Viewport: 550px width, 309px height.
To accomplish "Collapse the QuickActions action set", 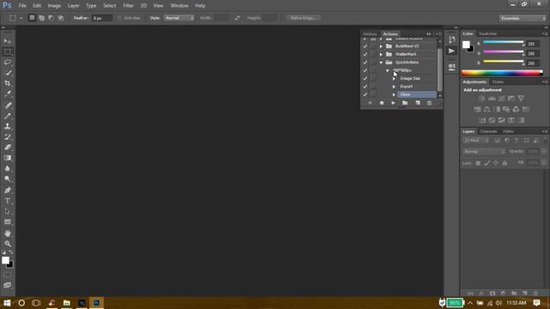I will coord(381,63).
